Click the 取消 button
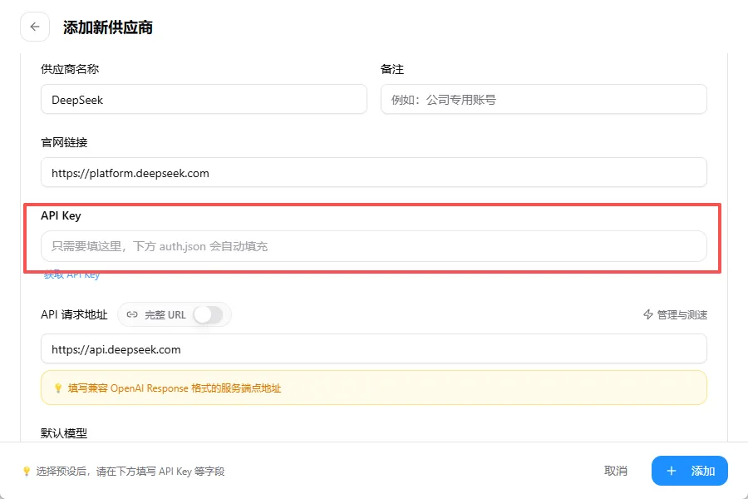The height and width of the screenshot is (499, 748). [x=615, y=471]
